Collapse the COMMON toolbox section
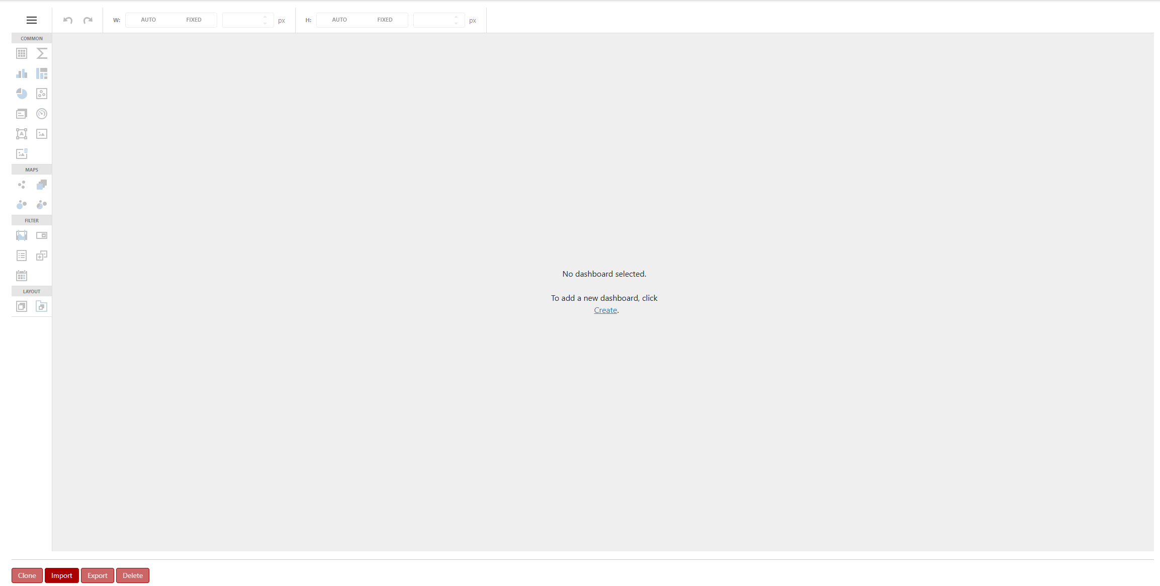The width and height of the screenshot is (1160, 586). (x=31, y=38)
